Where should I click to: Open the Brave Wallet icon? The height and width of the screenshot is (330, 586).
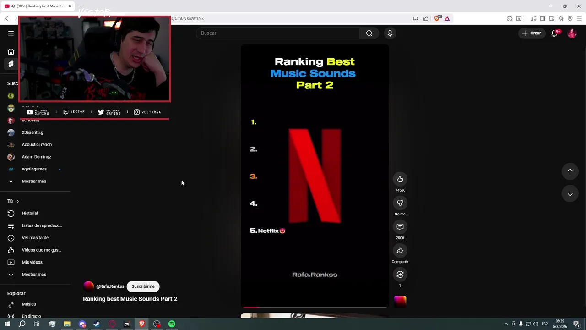(x=552, y=18)
